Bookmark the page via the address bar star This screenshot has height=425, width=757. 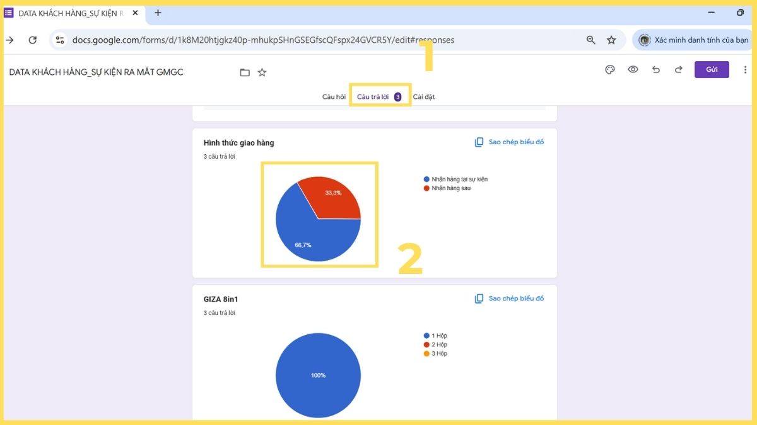[x=611, y=40]
